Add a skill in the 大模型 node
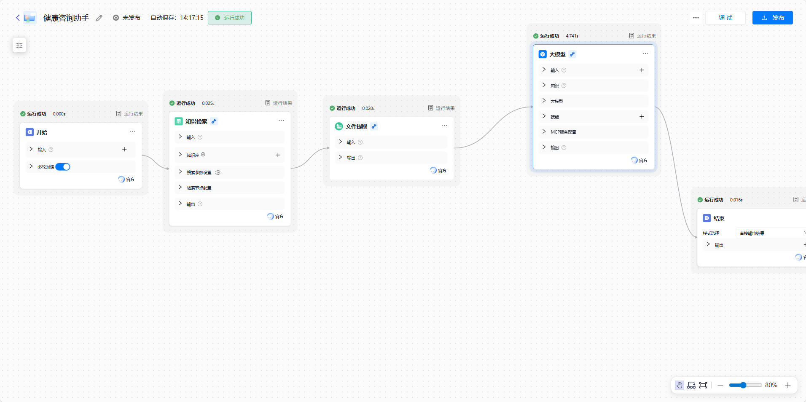The width and height of the screenshot is (806, 402). tap(642, 116)
